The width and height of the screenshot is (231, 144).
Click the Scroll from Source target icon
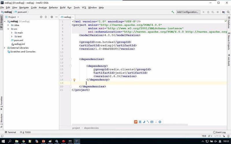[41, 17]
